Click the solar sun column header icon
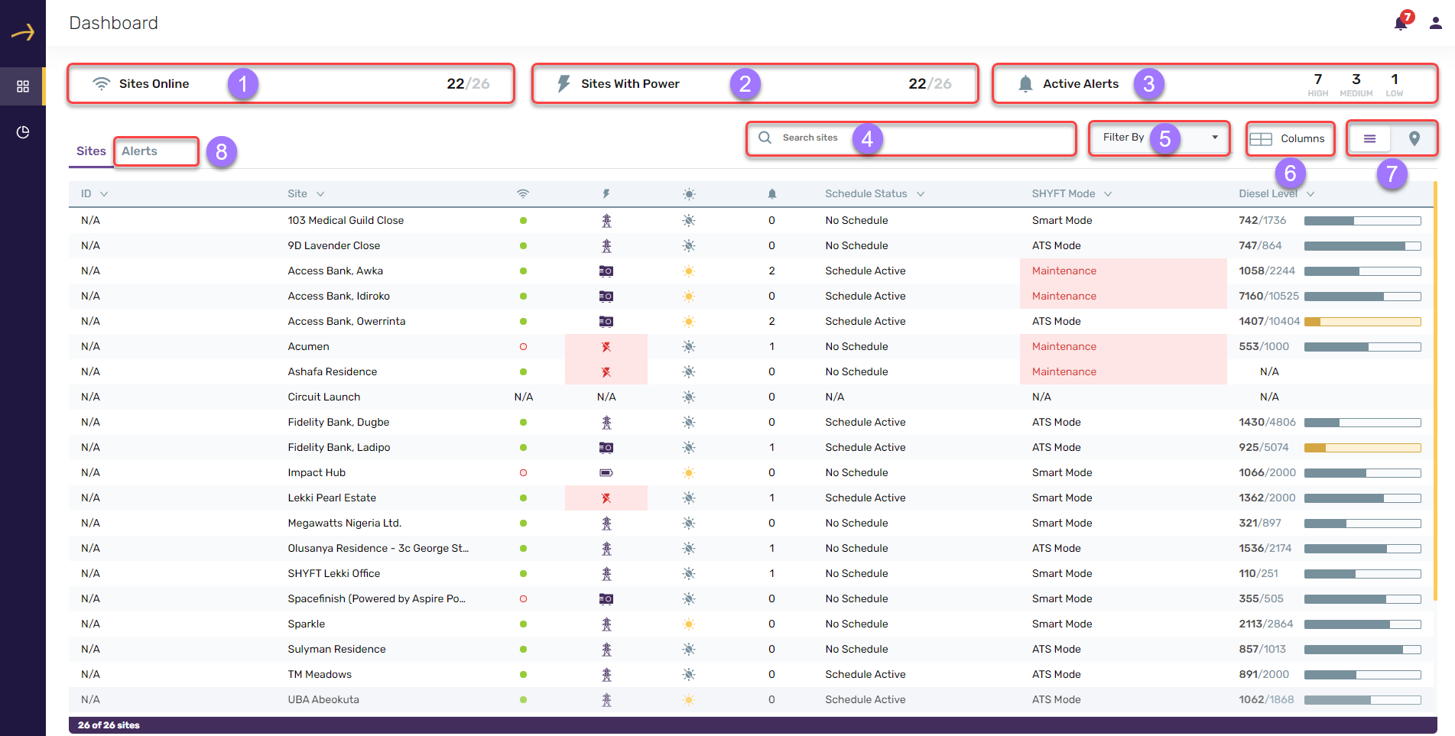 [689, 194]
